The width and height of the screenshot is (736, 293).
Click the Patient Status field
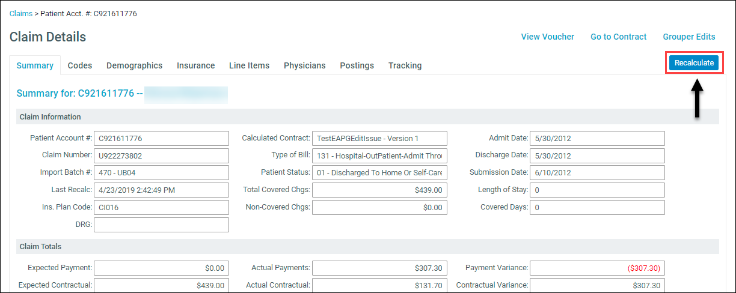[379, 173]
